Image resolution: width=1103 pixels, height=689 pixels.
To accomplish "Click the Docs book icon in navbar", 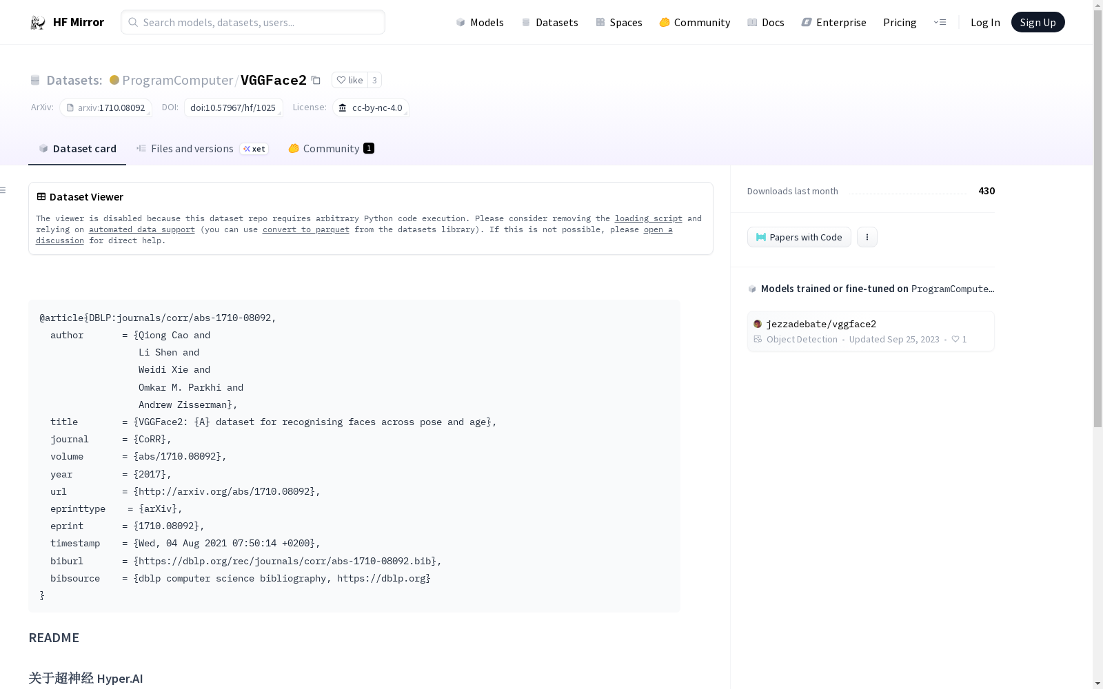I will (x=752, y=22).
